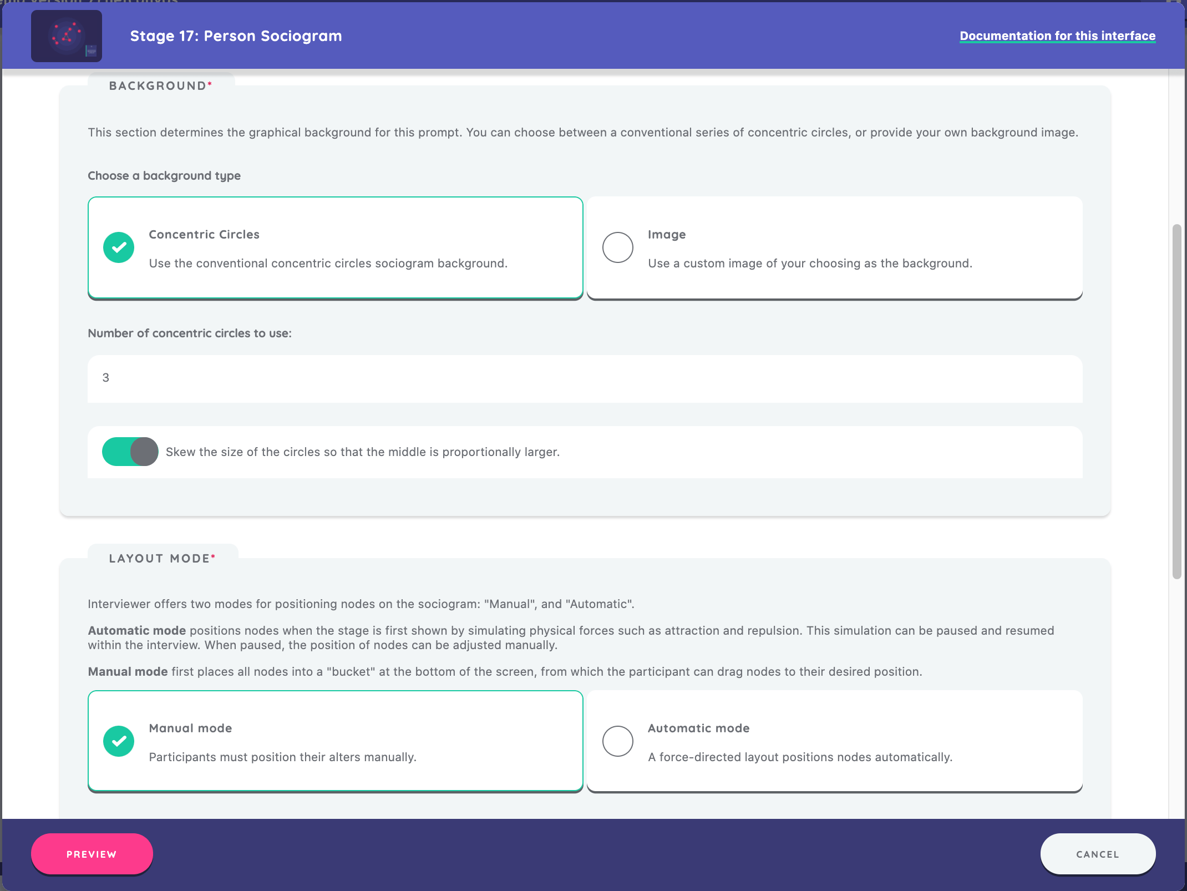Choose the Automatic mode radio button
The image size is (1187, 891).
click(x=618, y=741)
